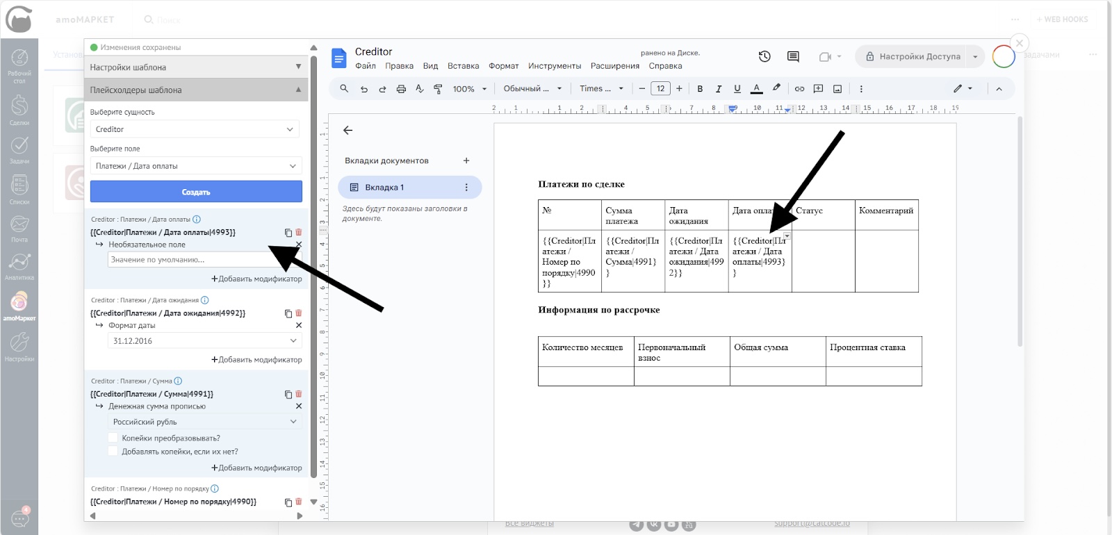Open text color picker
Screen dimensions: 1112x535
tap(757, 89)
